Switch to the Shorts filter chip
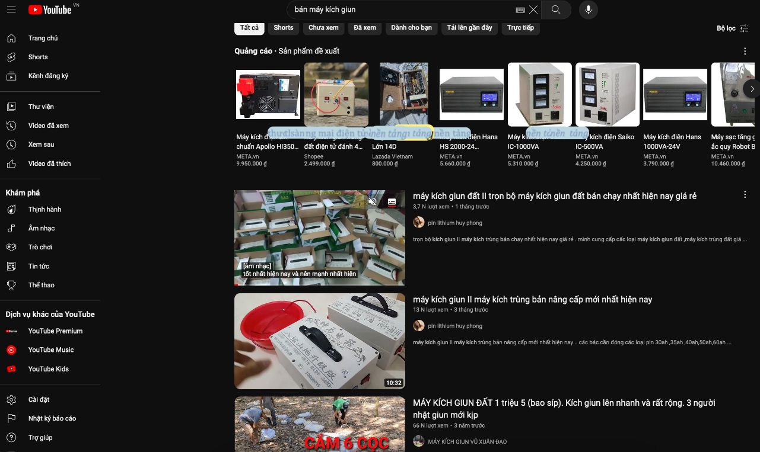The height and width of the screenshot is (452, 760). 283,28
